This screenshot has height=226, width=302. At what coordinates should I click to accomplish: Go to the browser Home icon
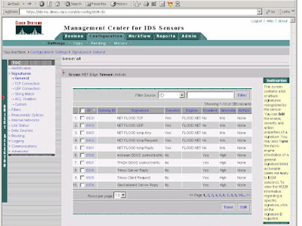[x=57, y=3]
